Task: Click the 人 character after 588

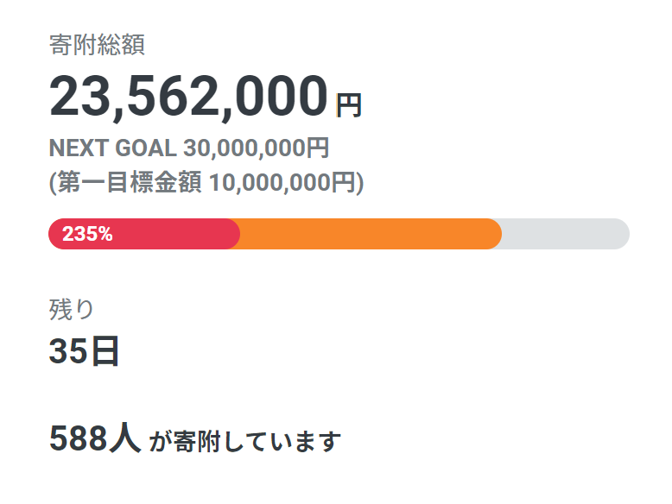Action: tap(124, 439)
